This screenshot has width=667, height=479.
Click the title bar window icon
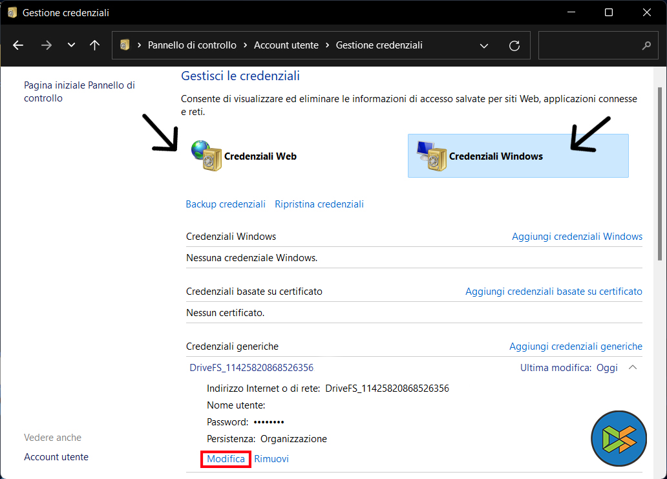point(12,12)
